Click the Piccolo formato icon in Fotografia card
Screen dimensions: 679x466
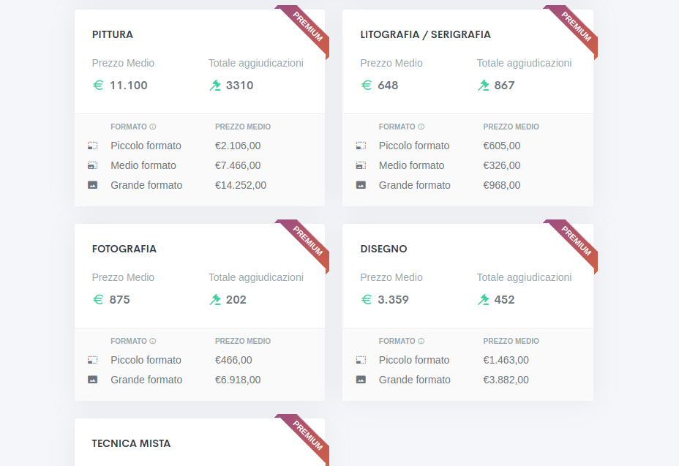click(93, 360)
